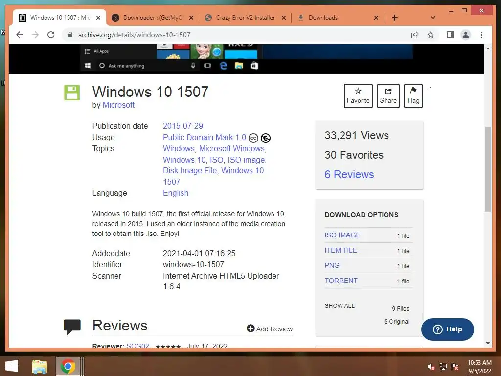501x376 pixels.
Task: Go back with the browser back arrow
Action: click(x=20, y=35)
